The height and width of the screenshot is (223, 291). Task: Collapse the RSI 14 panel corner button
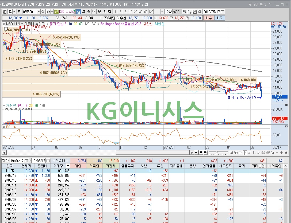(x=286, y=126)
